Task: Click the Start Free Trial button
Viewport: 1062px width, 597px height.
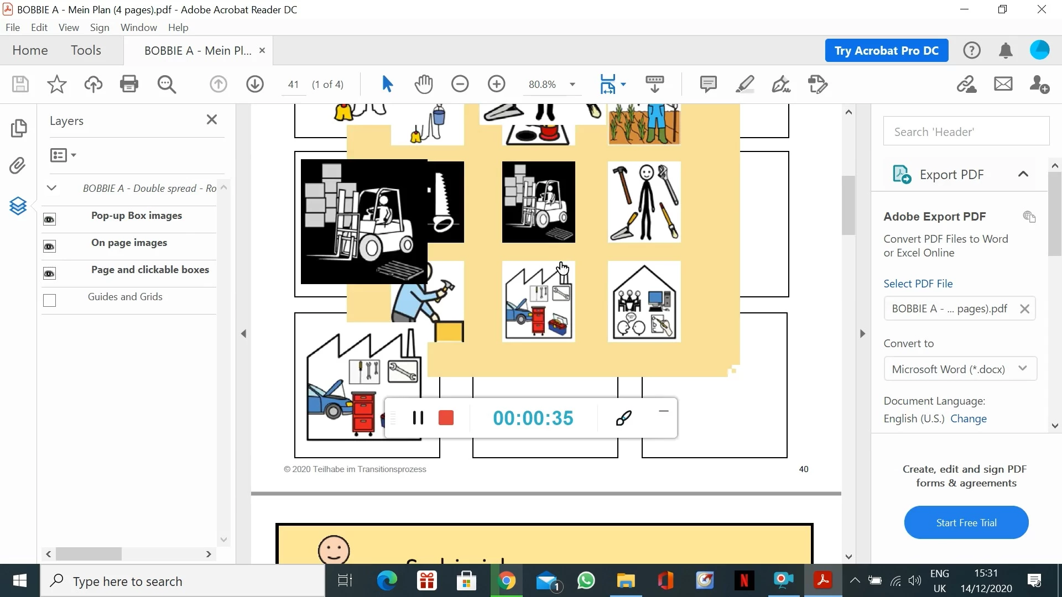Action: pos(966,522)
